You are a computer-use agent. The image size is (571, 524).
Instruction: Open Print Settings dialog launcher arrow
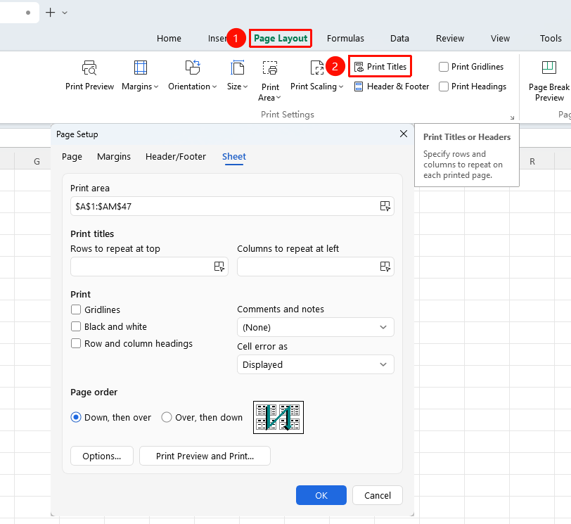point(512,117)
